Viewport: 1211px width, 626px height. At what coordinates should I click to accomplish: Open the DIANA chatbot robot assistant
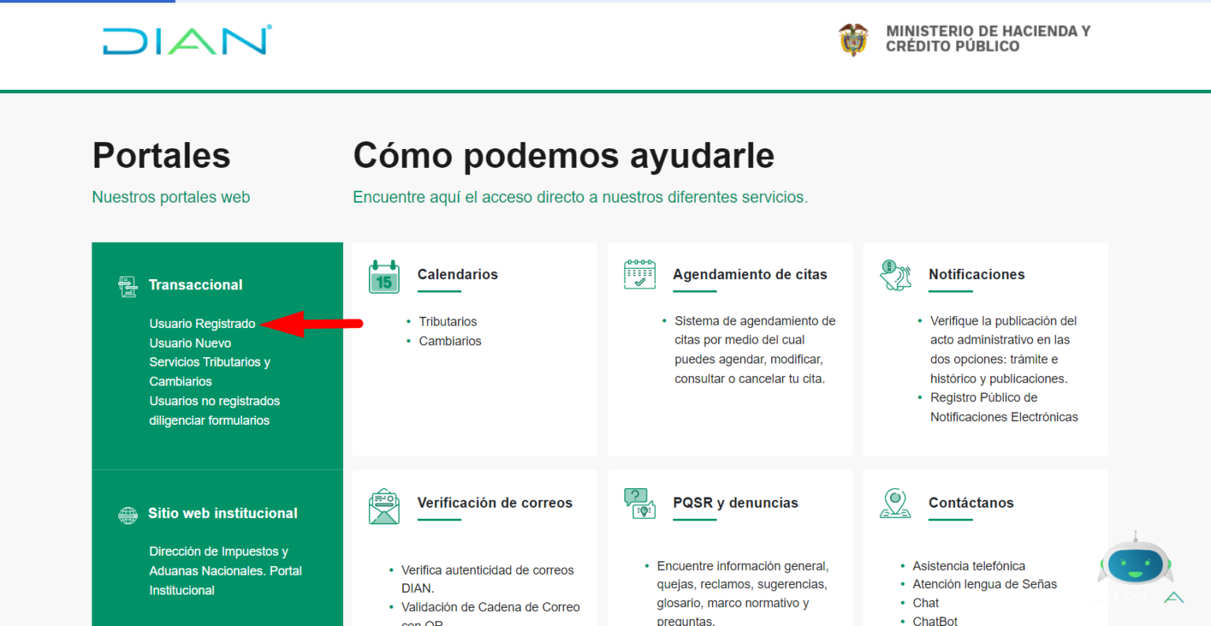[1135, 566]
